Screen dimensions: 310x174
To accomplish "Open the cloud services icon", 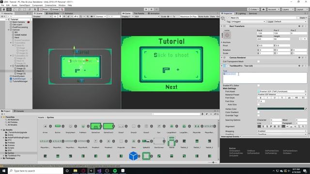I will pyautogui.click(x=263, y=9).
